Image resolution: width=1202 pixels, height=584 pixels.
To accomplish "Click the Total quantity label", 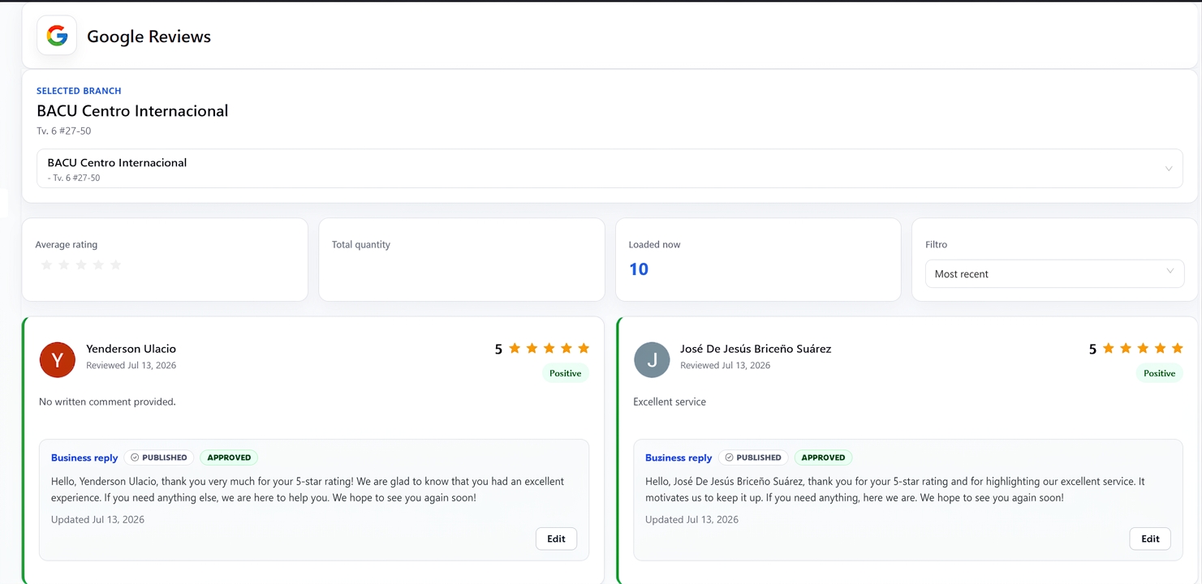I will [361, 244].
